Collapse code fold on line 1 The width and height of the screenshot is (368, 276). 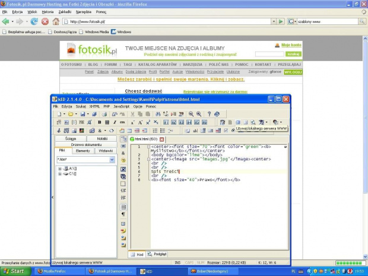(148, 147)
